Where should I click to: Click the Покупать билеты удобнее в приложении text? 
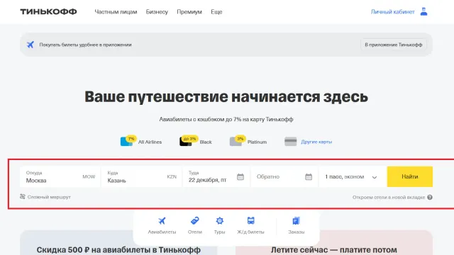coord(85,45)
